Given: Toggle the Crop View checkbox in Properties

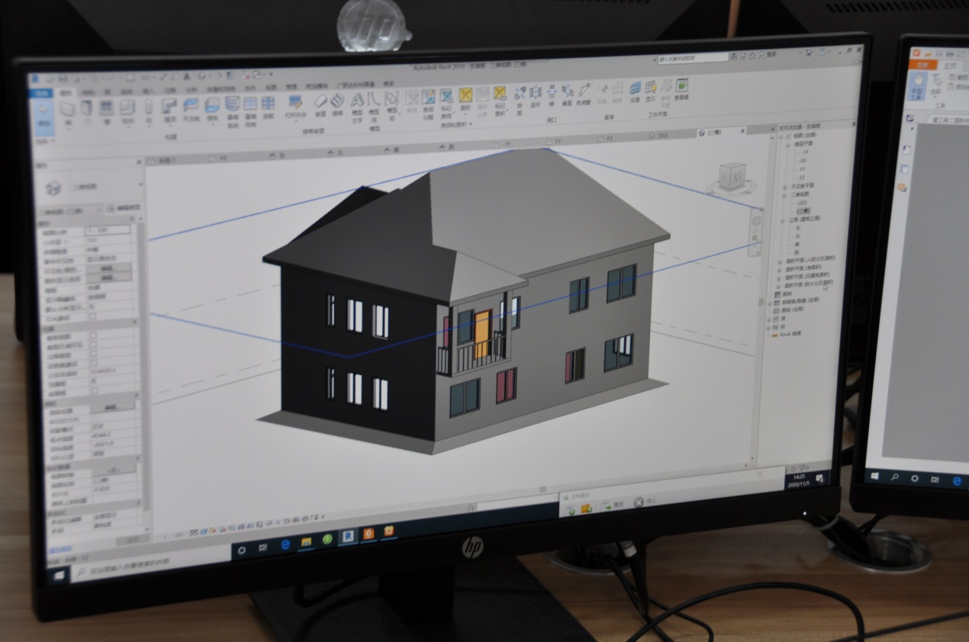Looking at the screenshot, I should [92, 335].
